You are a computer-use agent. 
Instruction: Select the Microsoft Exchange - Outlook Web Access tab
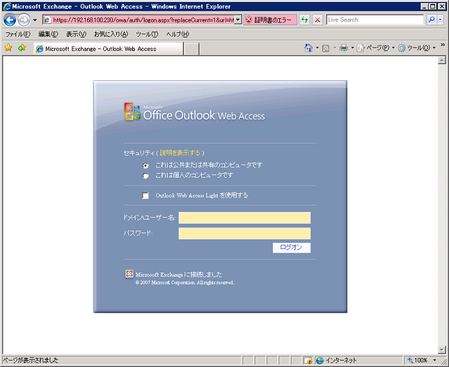(x=108, y=48)
